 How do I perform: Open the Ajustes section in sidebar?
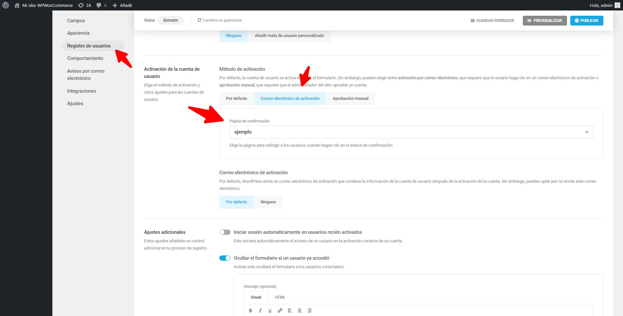point(75,103)
